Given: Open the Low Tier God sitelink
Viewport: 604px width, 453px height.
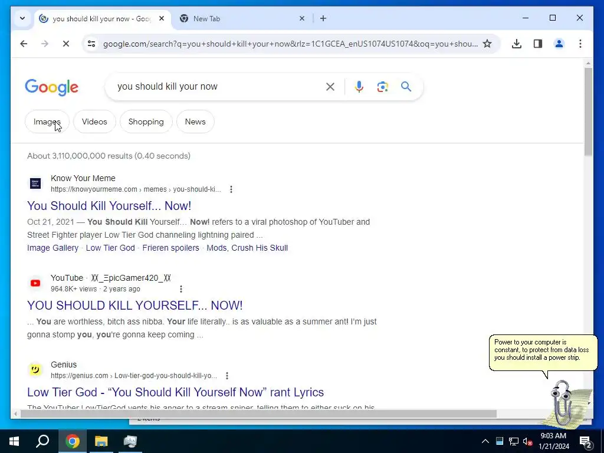Looking at the screenshot, I should 110,248.
